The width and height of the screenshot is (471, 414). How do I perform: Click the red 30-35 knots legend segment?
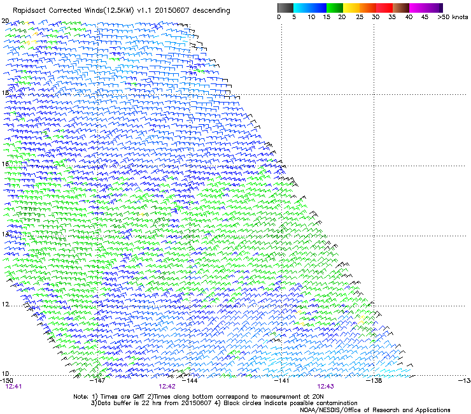point(384,8)
